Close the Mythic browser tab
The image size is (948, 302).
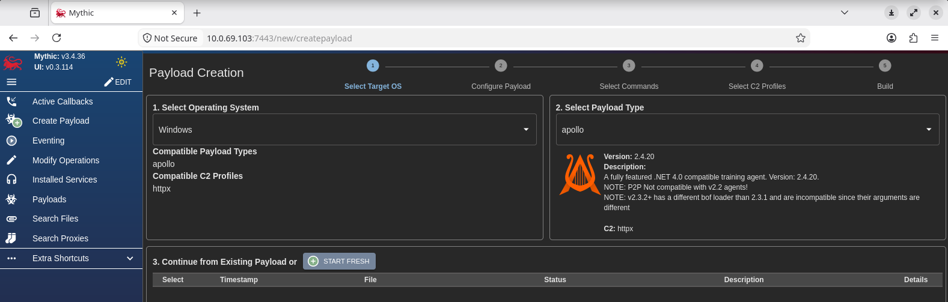[174, 13]
